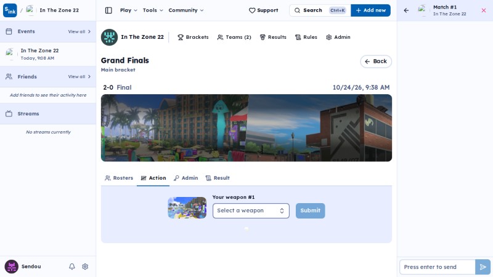View all friends link

point(79,76)
